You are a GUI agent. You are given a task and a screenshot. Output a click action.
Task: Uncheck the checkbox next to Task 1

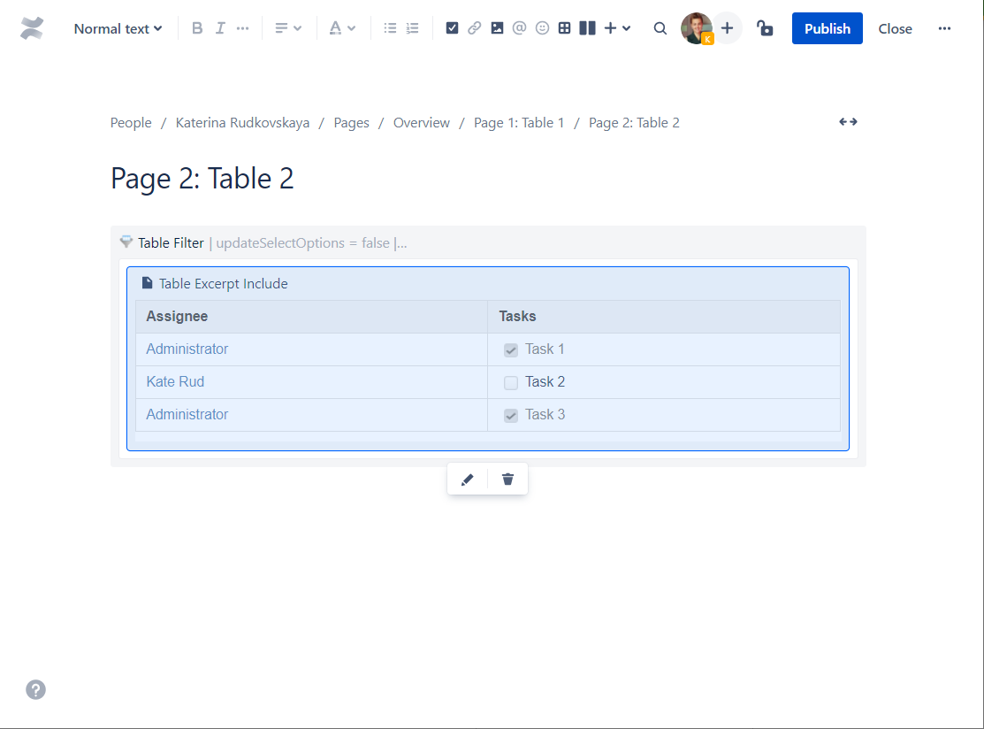510,349
